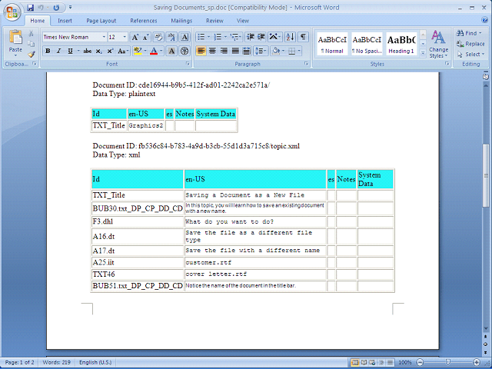Switch to Full Screen Reading view
The image size is (492, 369).
point(364,362)
